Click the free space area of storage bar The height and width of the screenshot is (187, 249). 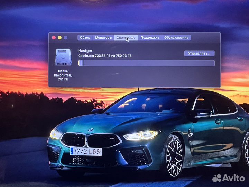pos(149,63)
